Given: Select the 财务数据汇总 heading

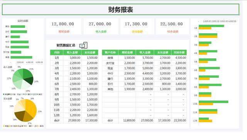Looking at the screenshot, I should pyautogui.click(x=66, y=45).
